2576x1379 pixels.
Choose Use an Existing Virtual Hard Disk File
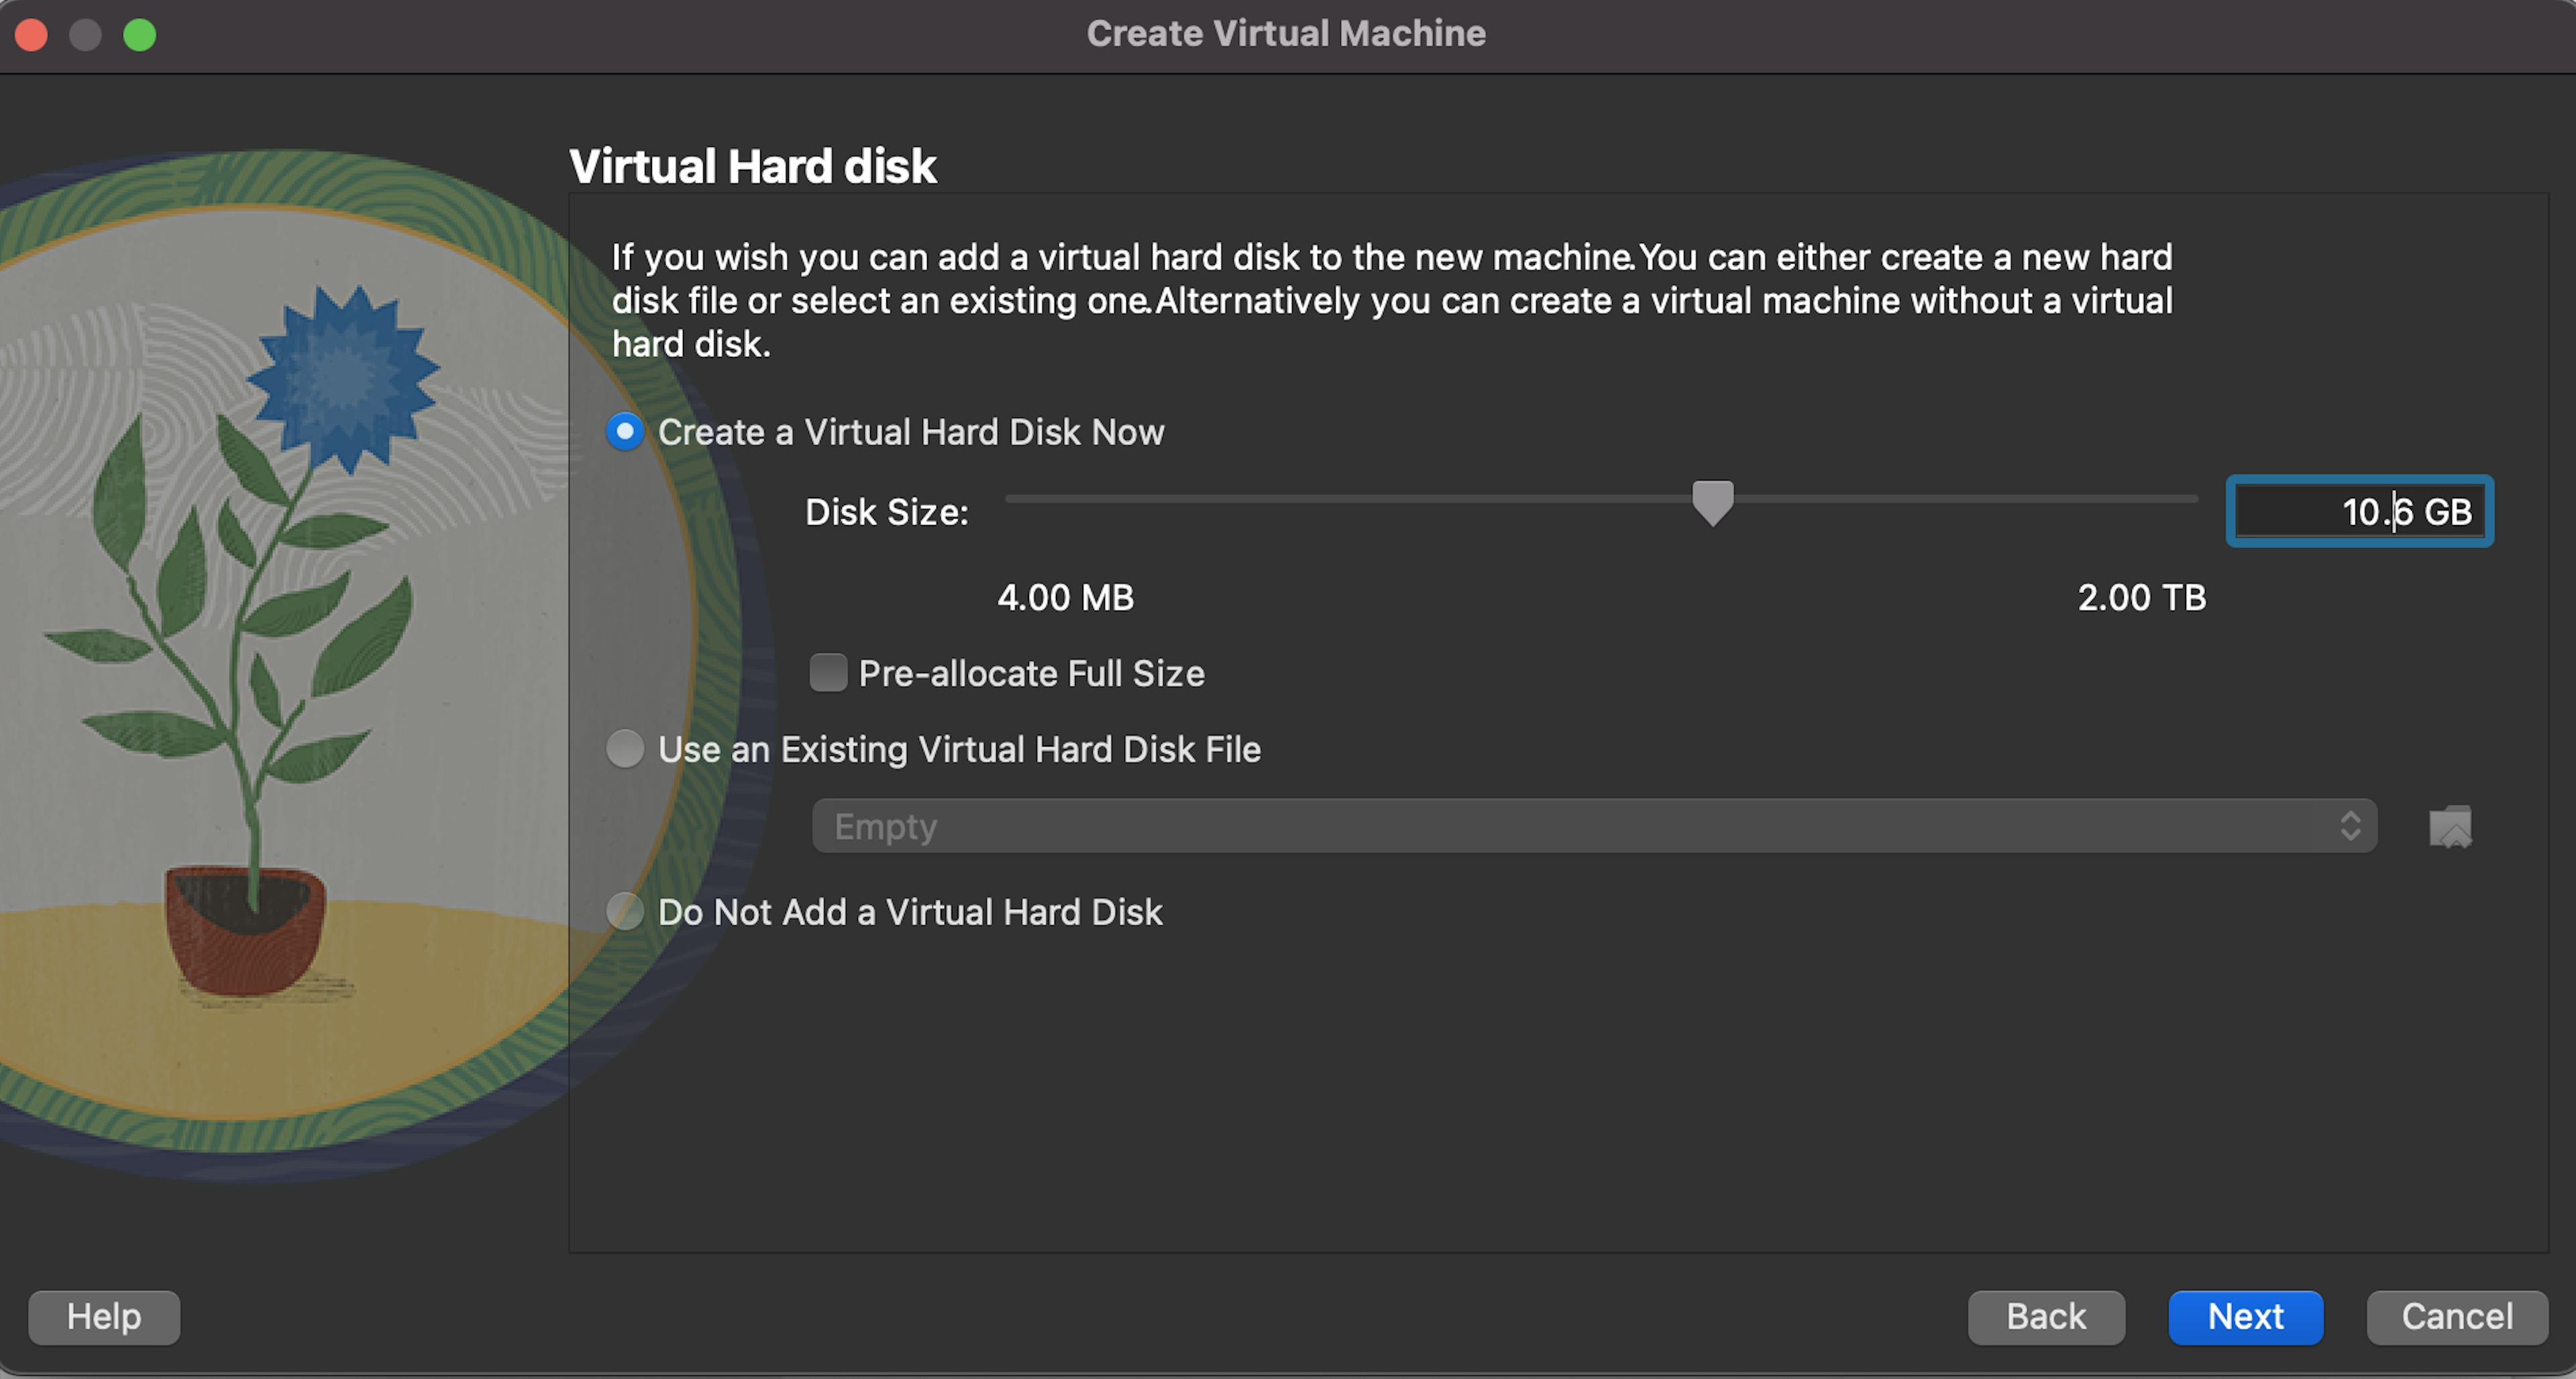[625, 749]
